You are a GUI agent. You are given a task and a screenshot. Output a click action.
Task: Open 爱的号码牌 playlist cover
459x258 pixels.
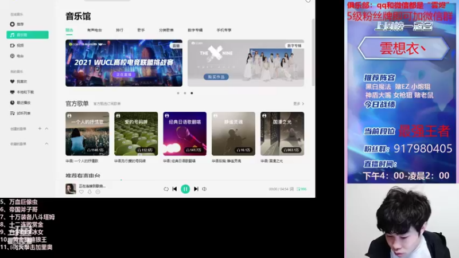pos(136,134)
